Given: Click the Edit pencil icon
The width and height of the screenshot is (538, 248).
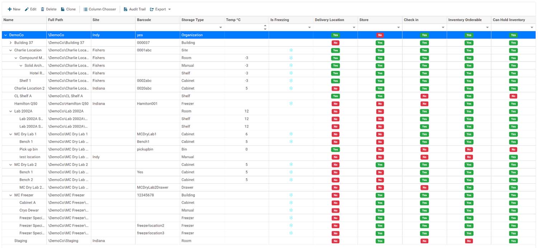Looking at the screenshot, I should [x=27, y=9].
